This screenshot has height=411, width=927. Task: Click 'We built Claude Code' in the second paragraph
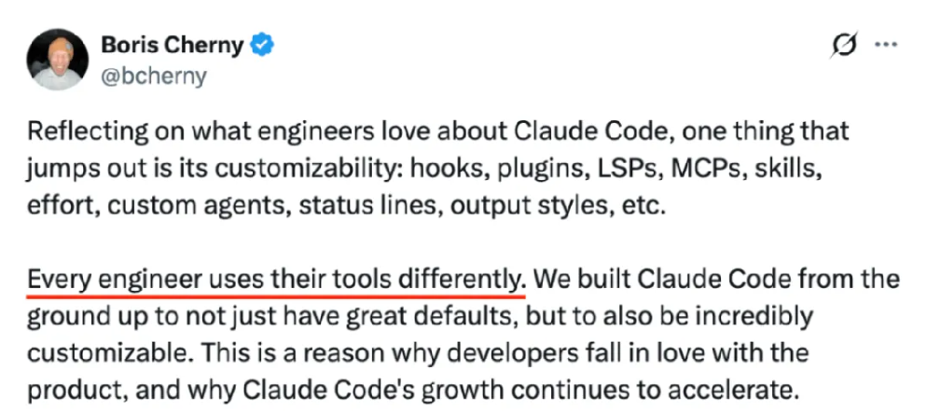pos(621,279)
